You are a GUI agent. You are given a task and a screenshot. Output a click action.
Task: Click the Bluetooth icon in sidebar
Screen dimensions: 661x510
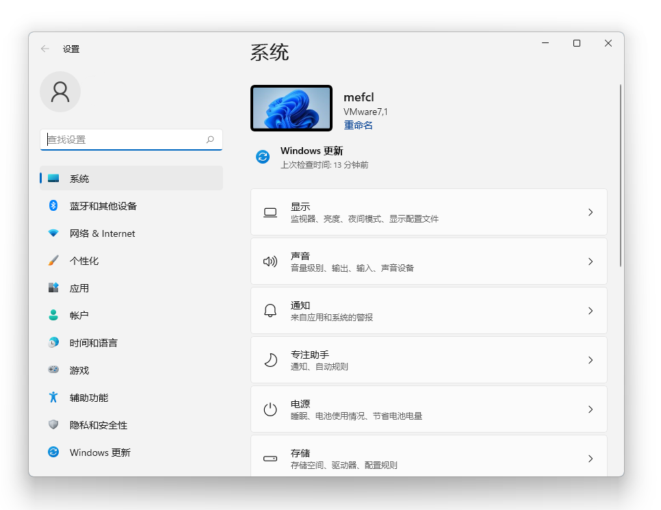coord(53,205)
